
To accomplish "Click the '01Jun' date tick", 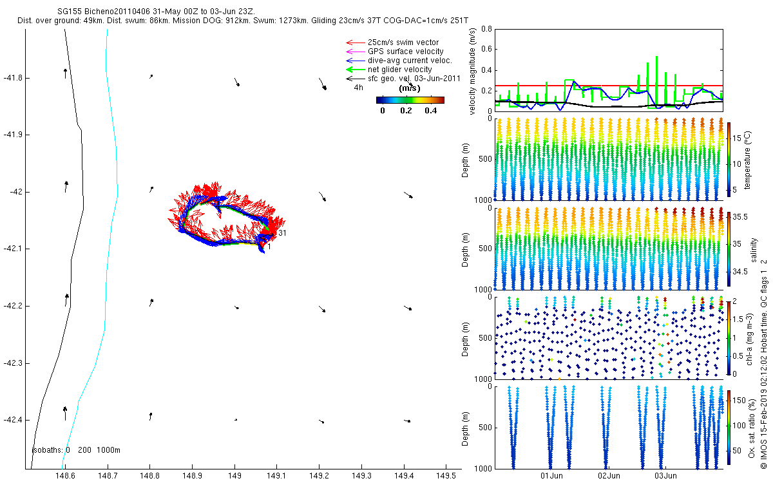I will (x=552, y=476).
